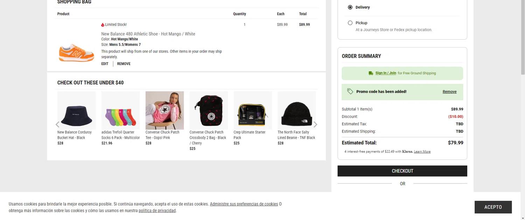Click the orange New Balance 480 shoe image
The image size is (525, 220).
pos(76,53)
